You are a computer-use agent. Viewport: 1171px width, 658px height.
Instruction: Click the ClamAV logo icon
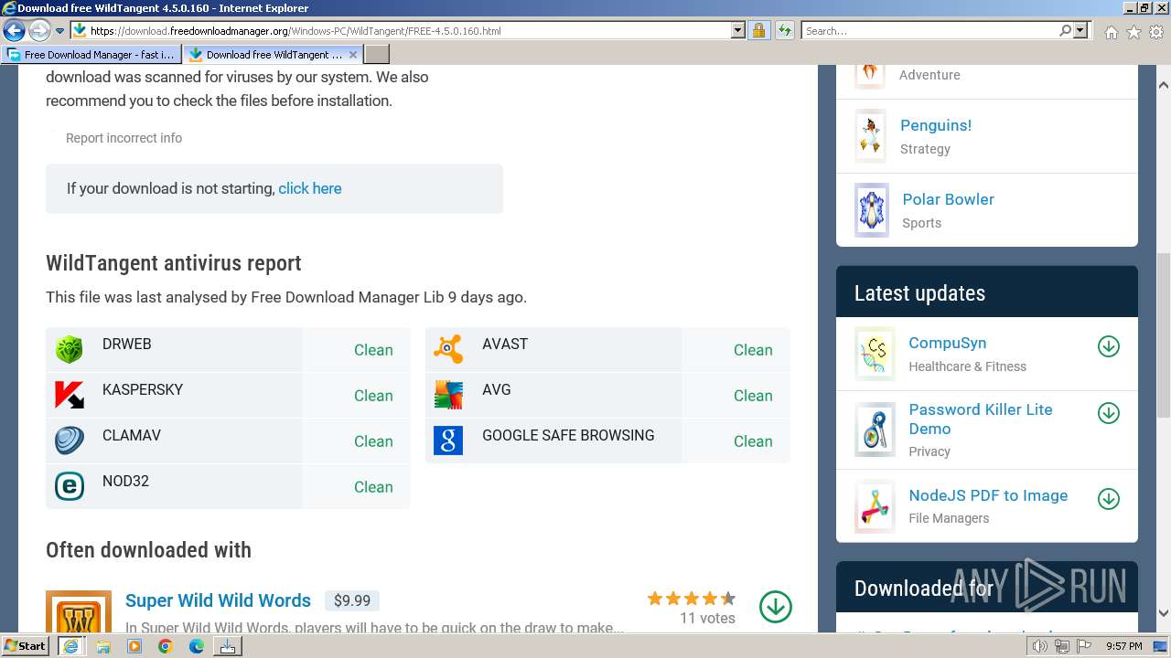(70, 440)
